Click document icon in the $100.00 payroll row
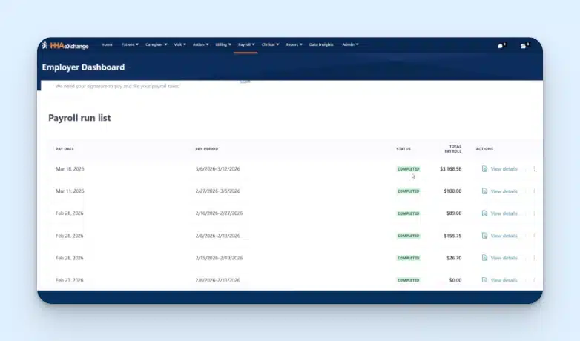 484,191
